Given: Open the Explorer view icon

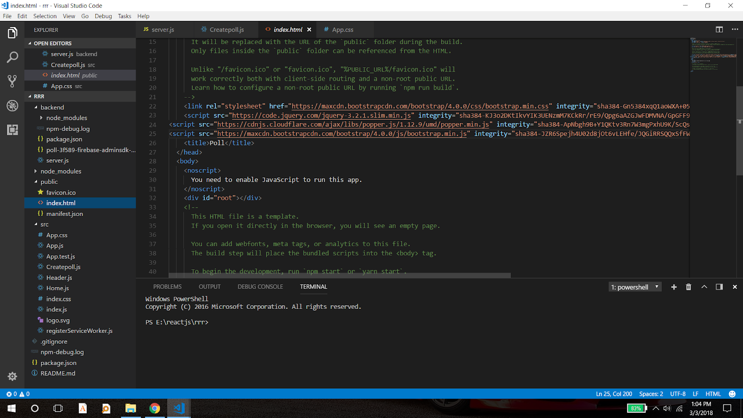Looking at the screenshot, I should pyautogui.click(x=12, y=33).
